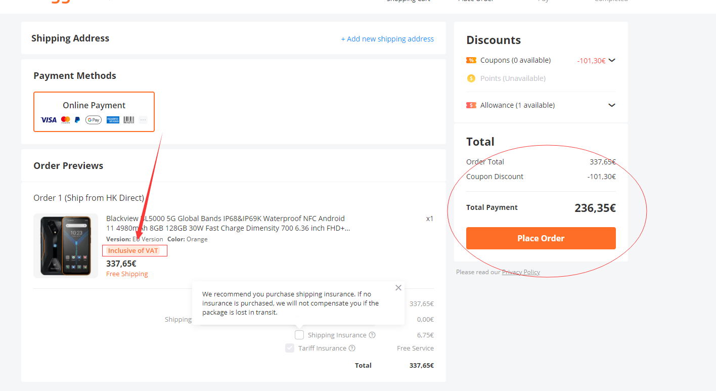
Task: Open the Blackview phone product thumbnail
Action: pyautogui.click(x=66, y=246)
